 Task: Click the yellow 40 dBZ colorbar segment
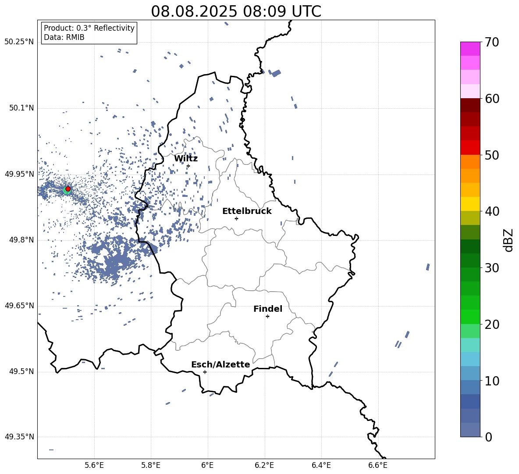click(x=470, y=204)
